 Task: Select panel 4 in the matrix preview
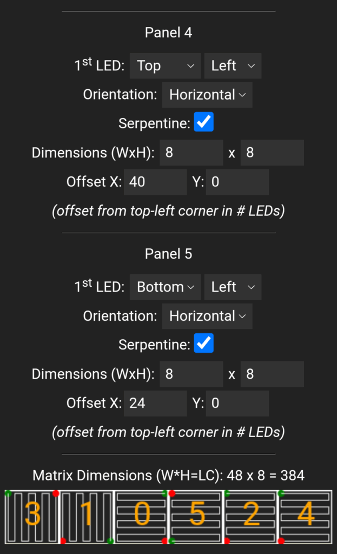point(305,517)
